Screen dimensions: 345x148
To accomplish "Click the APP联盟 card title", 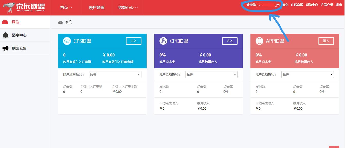I will [x=275, y=41].
